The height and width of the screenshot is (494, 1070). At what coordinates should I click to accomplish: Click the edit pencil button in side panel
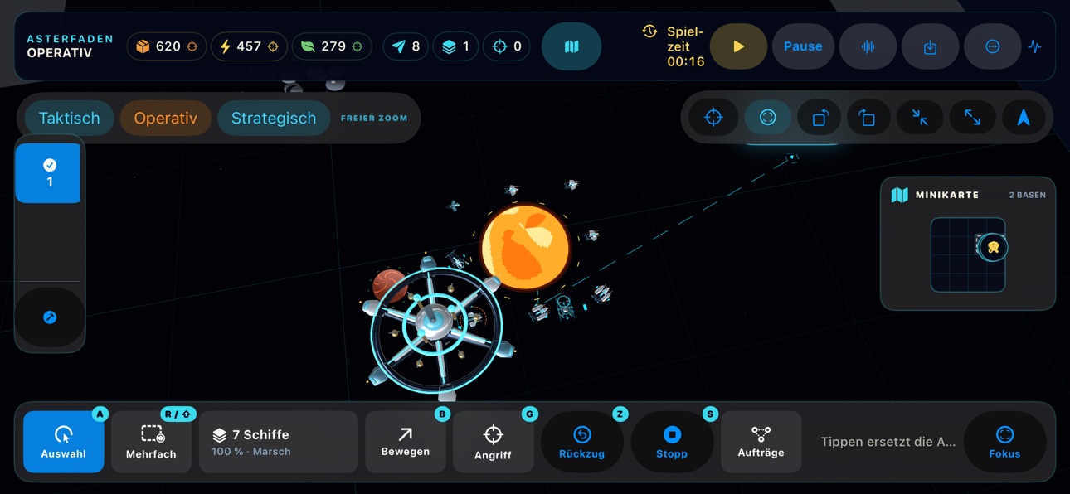[50, 317]
